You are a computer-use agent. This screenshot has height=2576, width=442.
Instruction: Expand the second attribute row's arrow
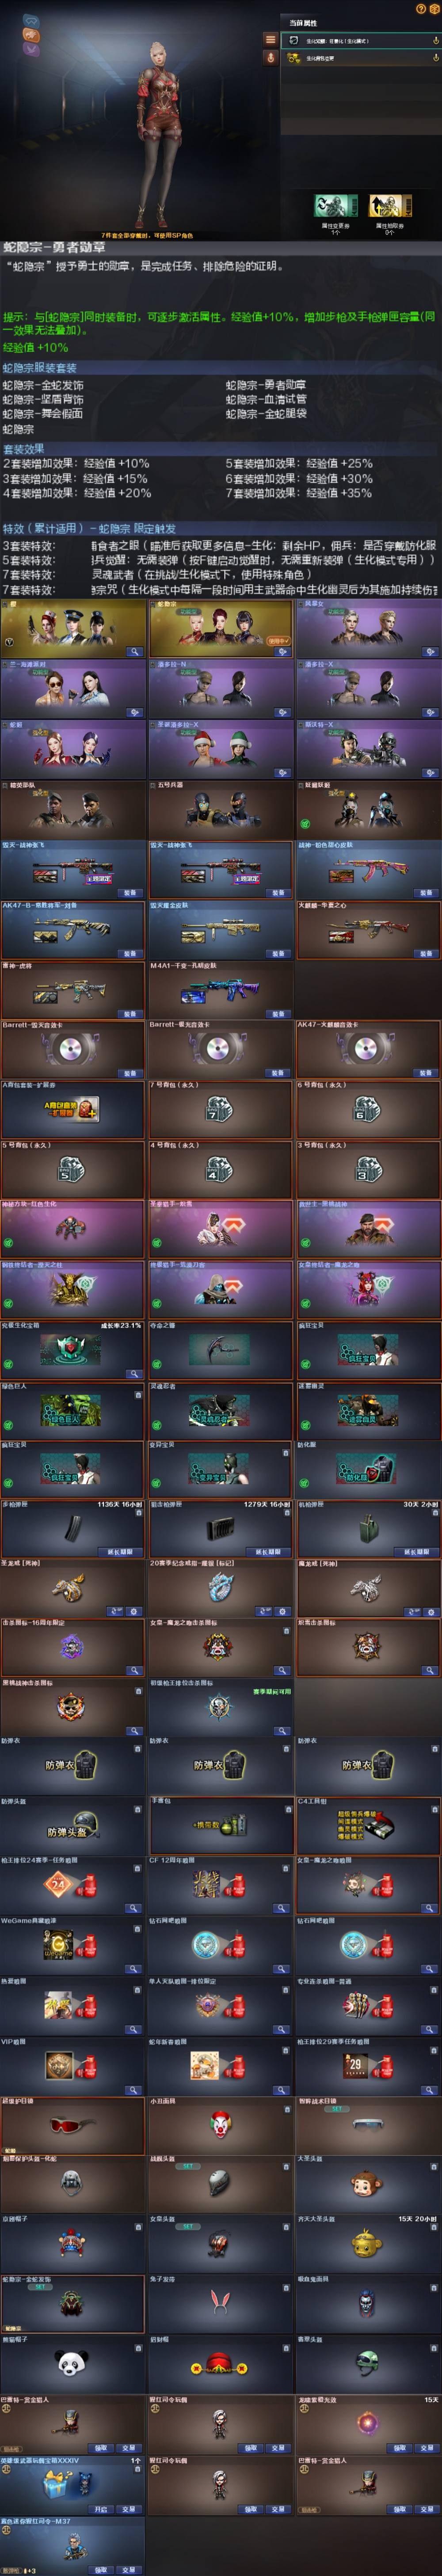click(x=435, y=58)
